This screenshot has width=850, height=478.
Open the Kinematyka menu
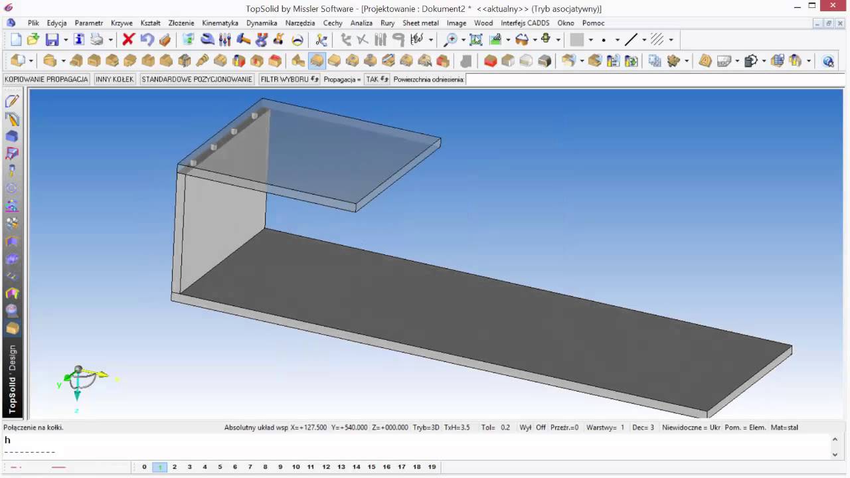[x=220, y=23]
